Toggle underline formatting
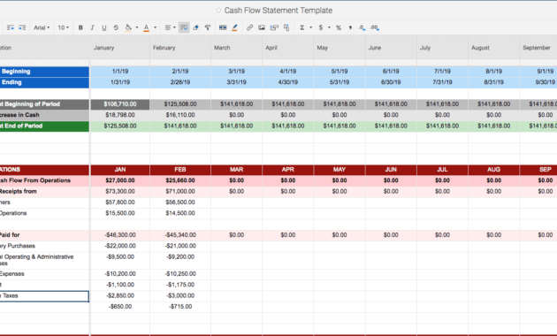This screenshot has height=336, width=557. tap(104, 27)
